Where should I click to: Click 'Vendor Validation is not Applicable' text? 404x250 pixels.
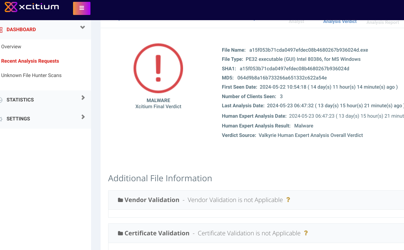click(x=235, y=200)
